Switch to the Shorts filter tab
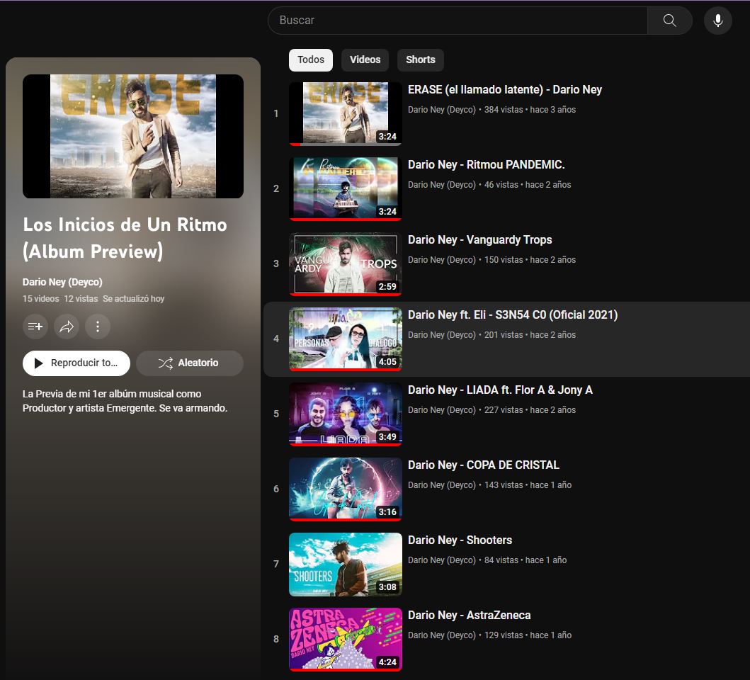Viewport: 750px width, 680px height. click(421, 59)
